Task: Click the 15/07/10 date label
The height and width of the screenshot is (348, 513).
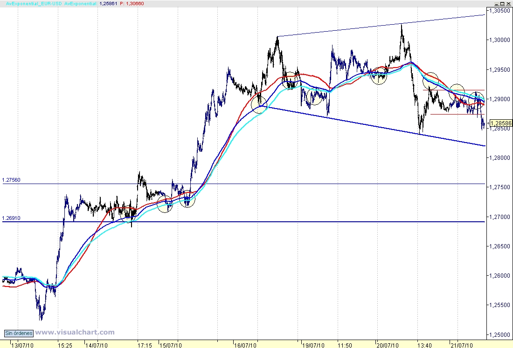Action: pyautogui.click(x=171, y=345)
